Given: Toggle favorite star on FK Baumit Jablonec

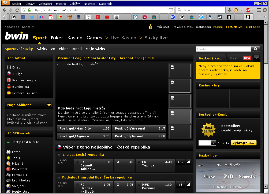Looking at the screenshot, I should click(x=77, y=162).
